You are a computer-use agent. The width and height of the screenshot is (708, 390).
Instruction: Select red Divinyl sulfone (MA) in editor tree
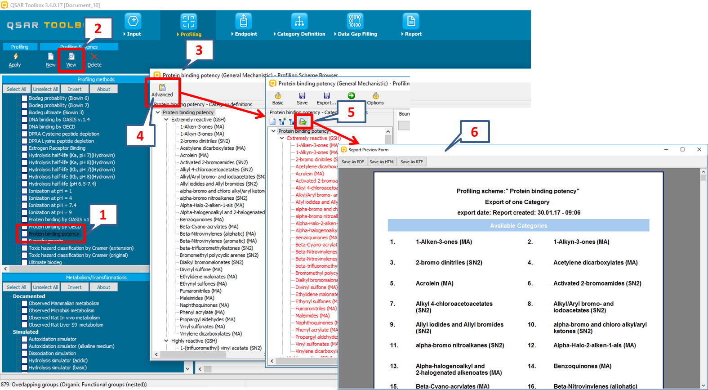[316, 287]
